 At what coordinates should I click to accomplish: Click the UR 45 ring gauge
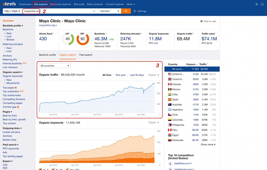point(68,39)
